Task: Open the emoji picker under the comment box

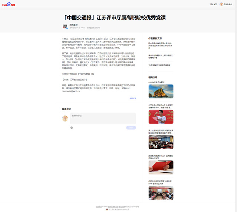Action: (x=72, y=127)
